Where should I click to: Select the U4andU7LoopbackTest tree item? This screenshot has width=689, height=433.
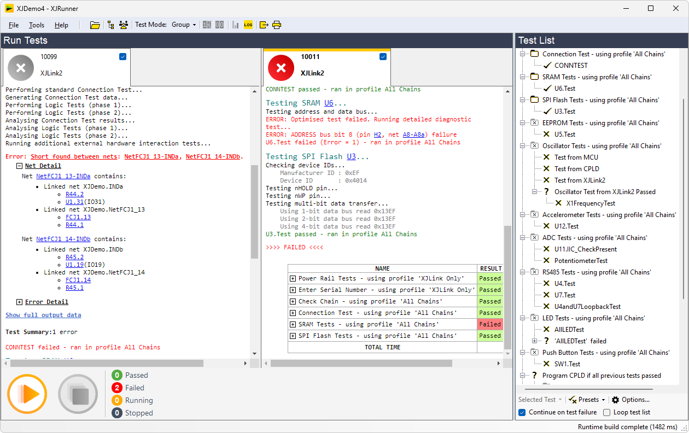[x=587, y=307]
